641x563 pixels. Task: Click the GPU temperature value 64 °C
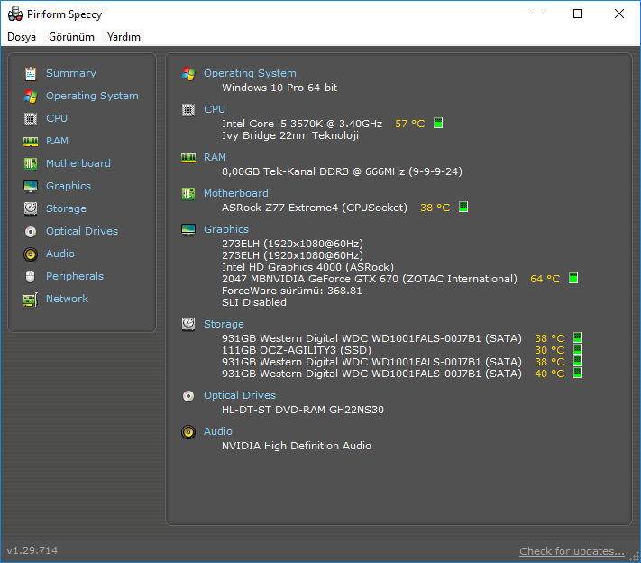click(x=545, y=279)
